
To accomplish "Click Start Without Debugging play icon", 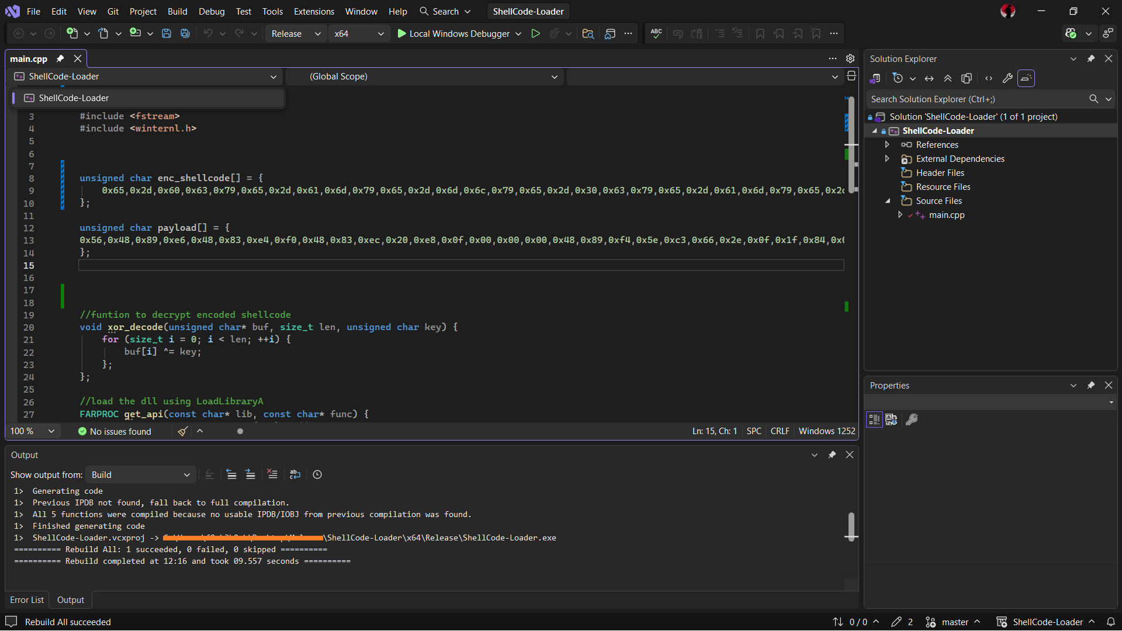I will click(535, 34).
